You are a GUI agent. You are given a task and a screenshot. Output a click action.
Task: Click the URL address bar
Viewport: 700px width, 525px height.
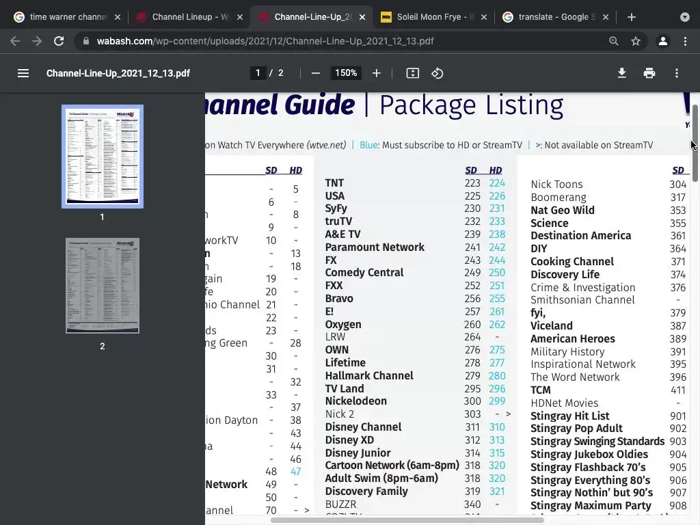tap(344, 41)
